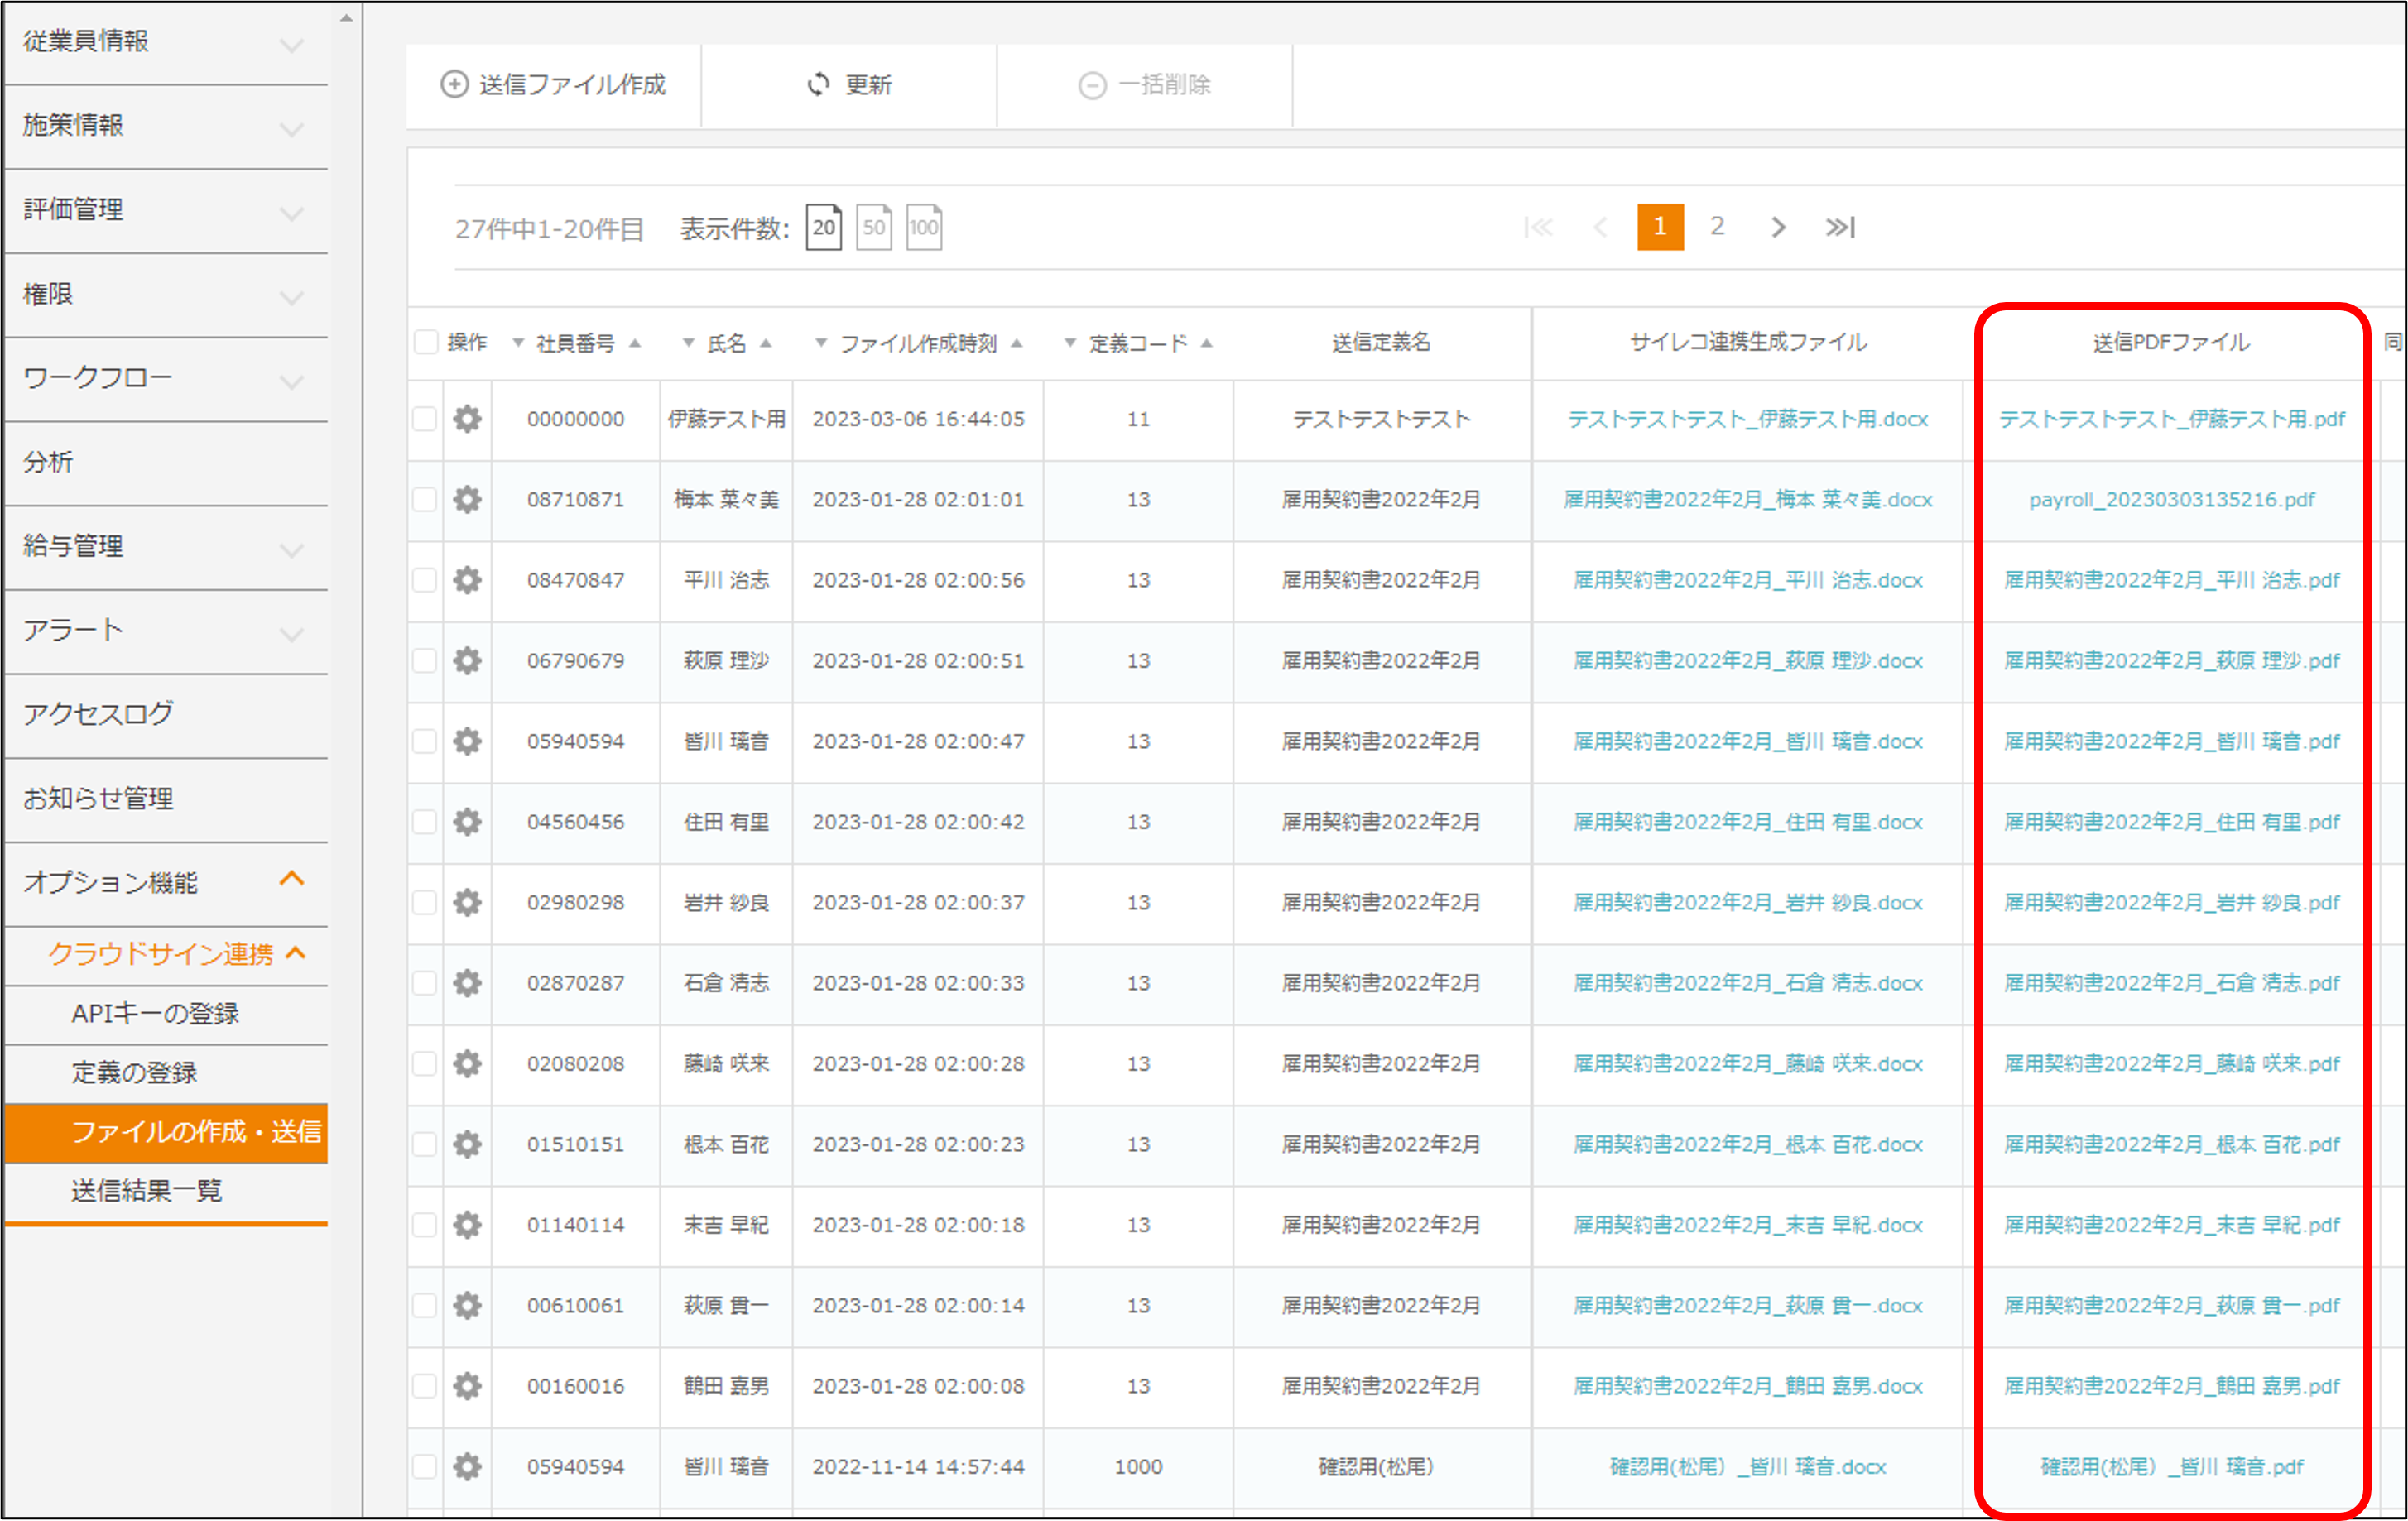Open gear settings for 梅本 菜々美 row

[467, 499]
